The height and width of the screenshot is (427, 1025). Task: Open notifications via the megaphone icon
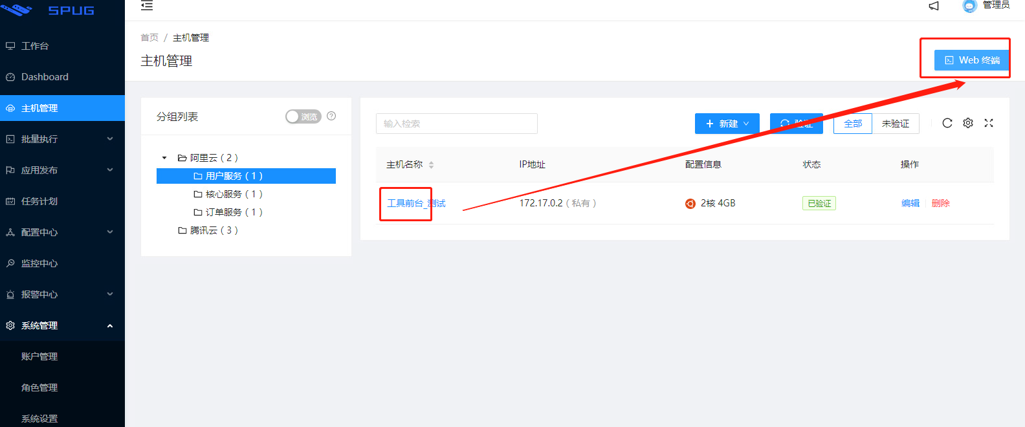(x=934, y=6)
